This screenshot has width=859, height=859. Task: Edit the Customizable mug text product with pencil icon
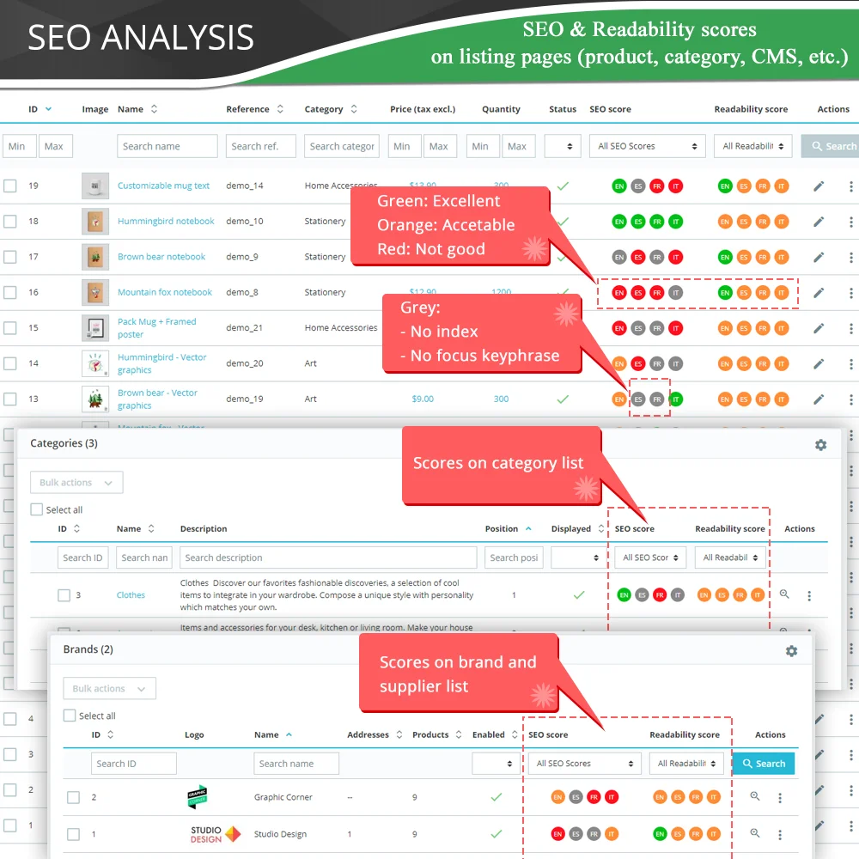click(819, 186)
